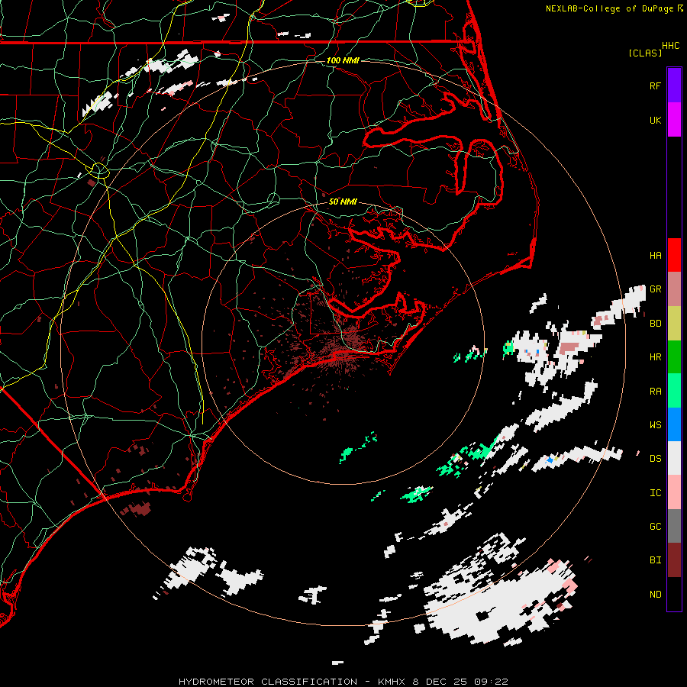Select the yellow BD legend color swatch

click(674, 324)
